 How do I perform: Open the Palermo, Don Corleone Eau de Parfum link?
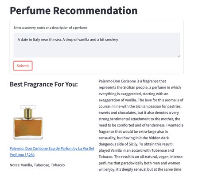coord(52,149)
